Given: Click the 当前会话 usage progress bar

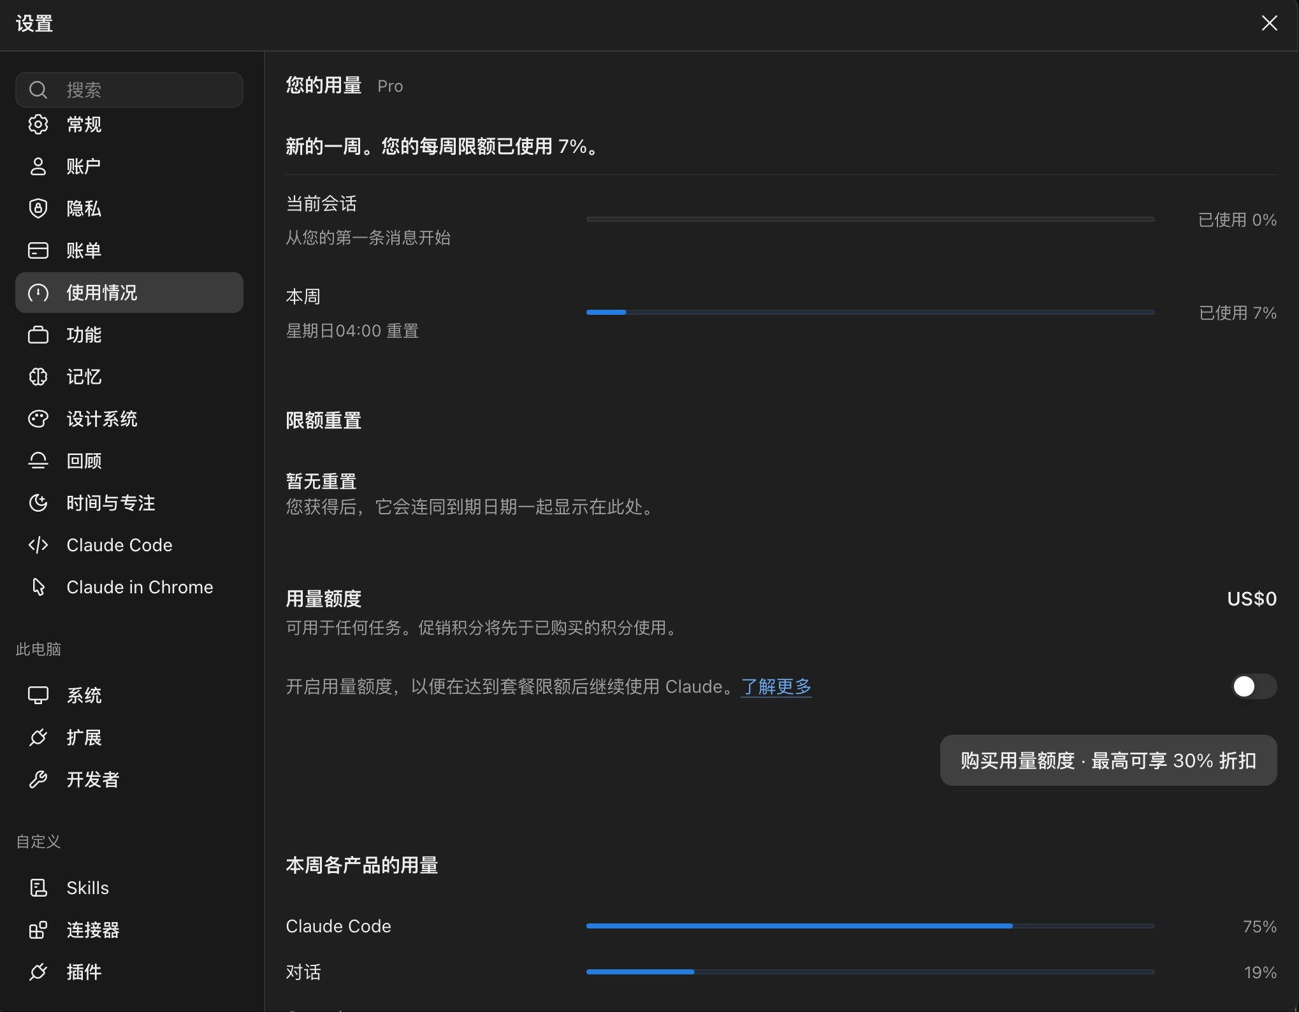Looking at the screenshot, I should pyautogui.click(x=870, y=219).
